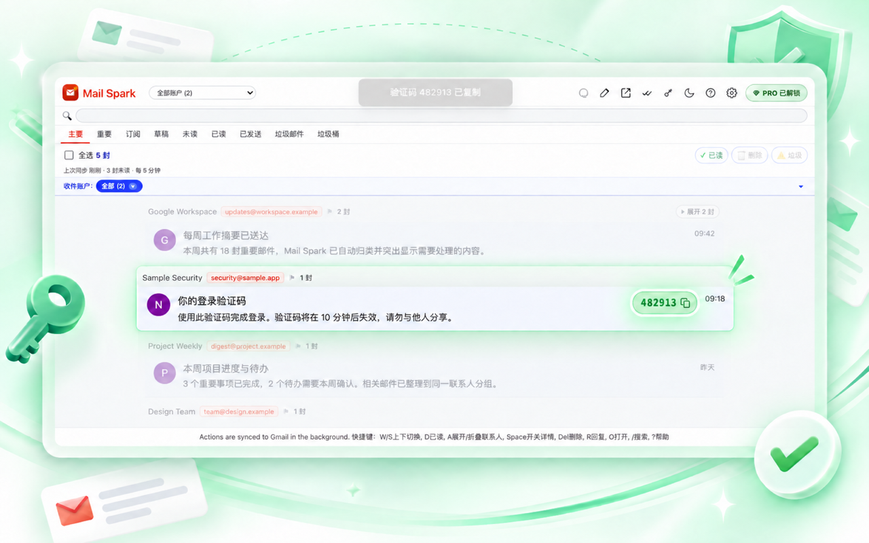Open the 全部 (2) recipient account pill
869x543 pixels.
click(119, 186)
